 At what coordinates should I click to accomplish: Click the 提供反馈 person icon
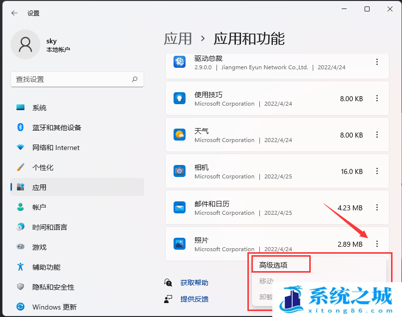(168, 299)
